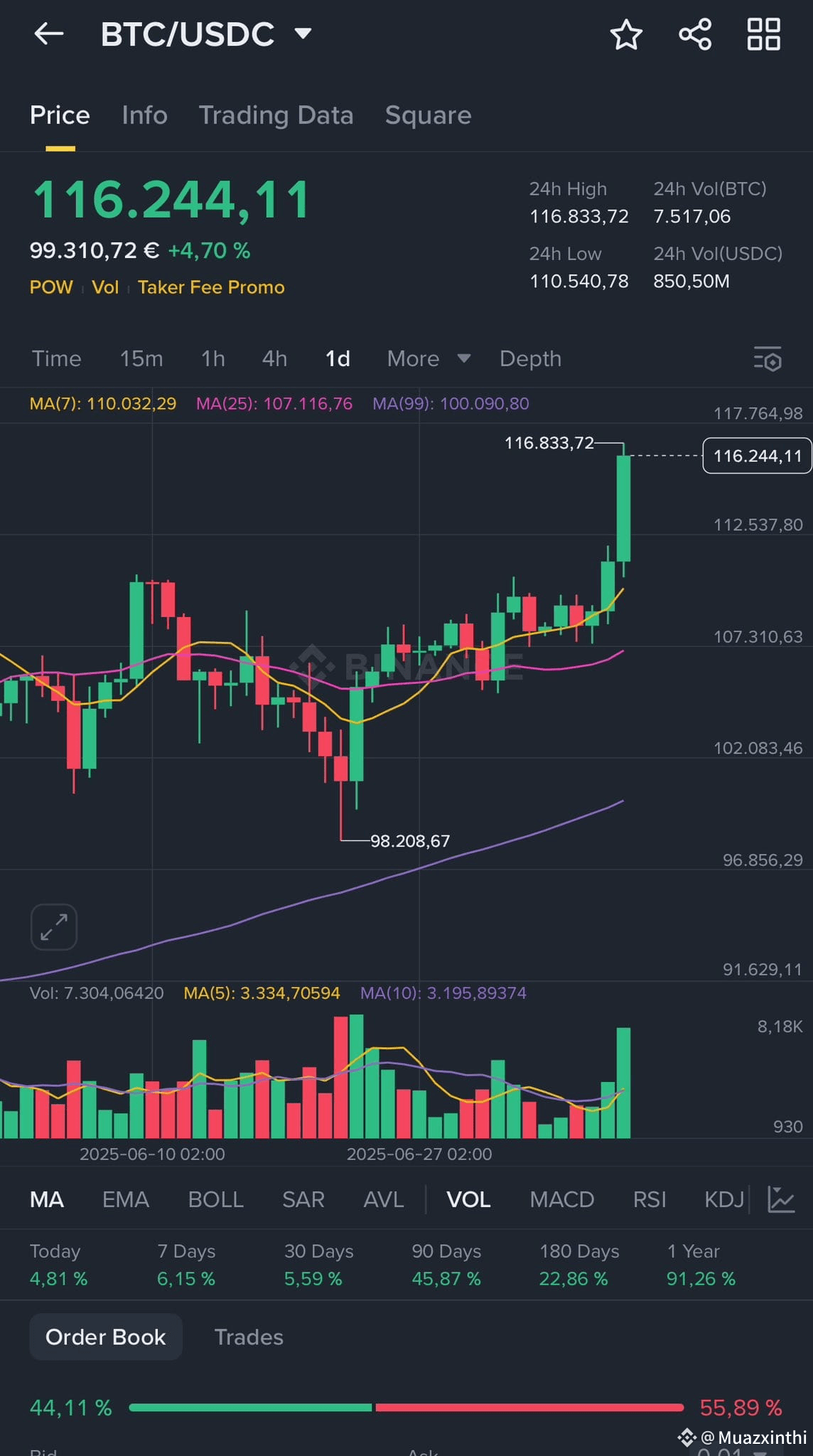Tap 24h Vol(BTC) value 7.517,06

(691, 216)
